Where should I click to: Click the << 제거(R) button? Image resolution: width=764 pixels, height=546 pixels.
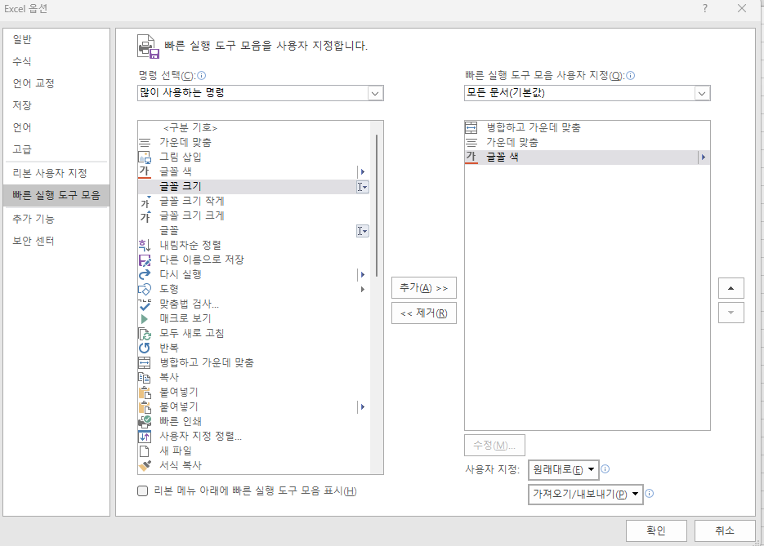(x=424, y=313)
